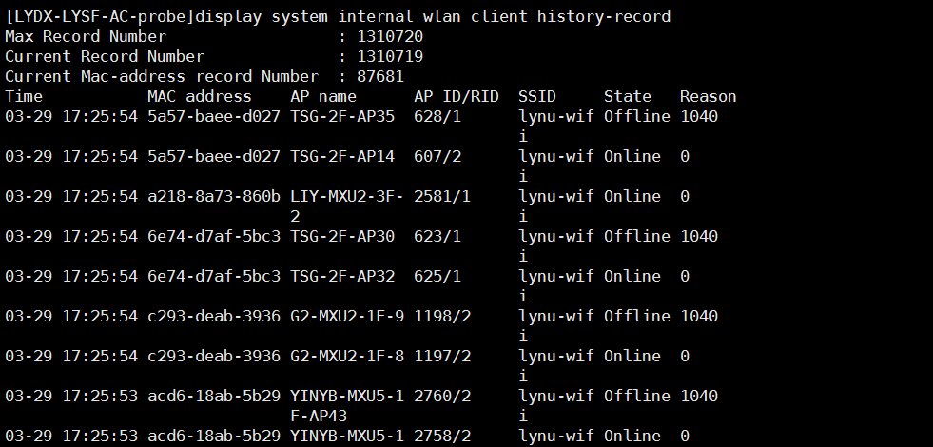This screenshot has height=447, width=933.
Task: Click the Mac-address record count 87681
Action: [x=380, y=76]
